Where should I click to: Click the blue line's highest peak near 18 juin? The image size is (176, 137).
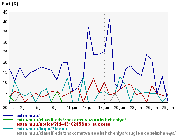click(x=110, y=19)
